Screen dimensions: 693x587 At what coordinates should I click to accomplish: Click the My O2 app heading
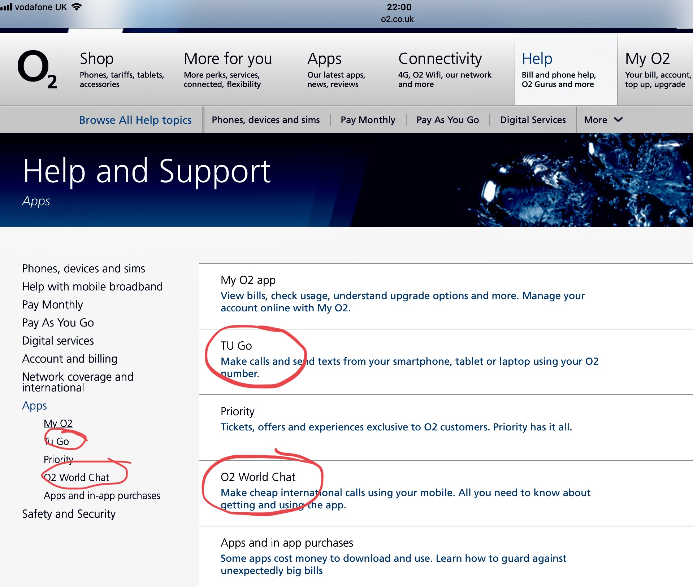[248, 280]
